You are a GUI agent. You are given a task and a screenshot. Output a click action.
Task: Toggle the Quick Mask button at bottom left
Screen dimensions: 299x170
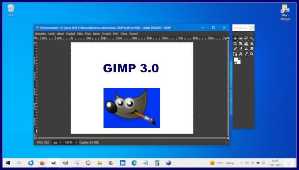[x=36, y=138]
